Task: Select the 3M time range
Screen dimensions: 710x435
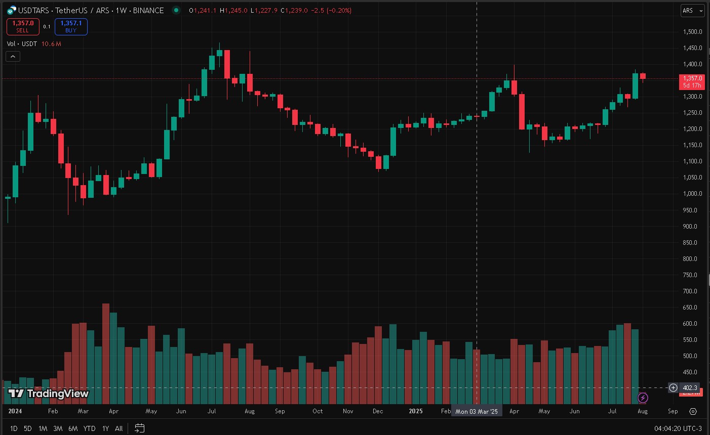Action: pos(58,428)
